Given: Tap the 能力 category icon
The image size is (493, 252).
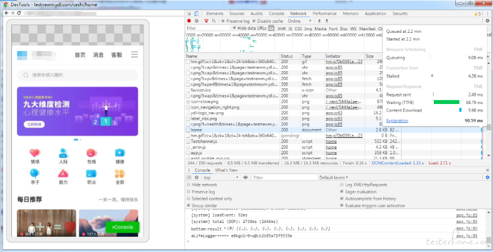Looking at the screenshot, I should coord(63,173).
